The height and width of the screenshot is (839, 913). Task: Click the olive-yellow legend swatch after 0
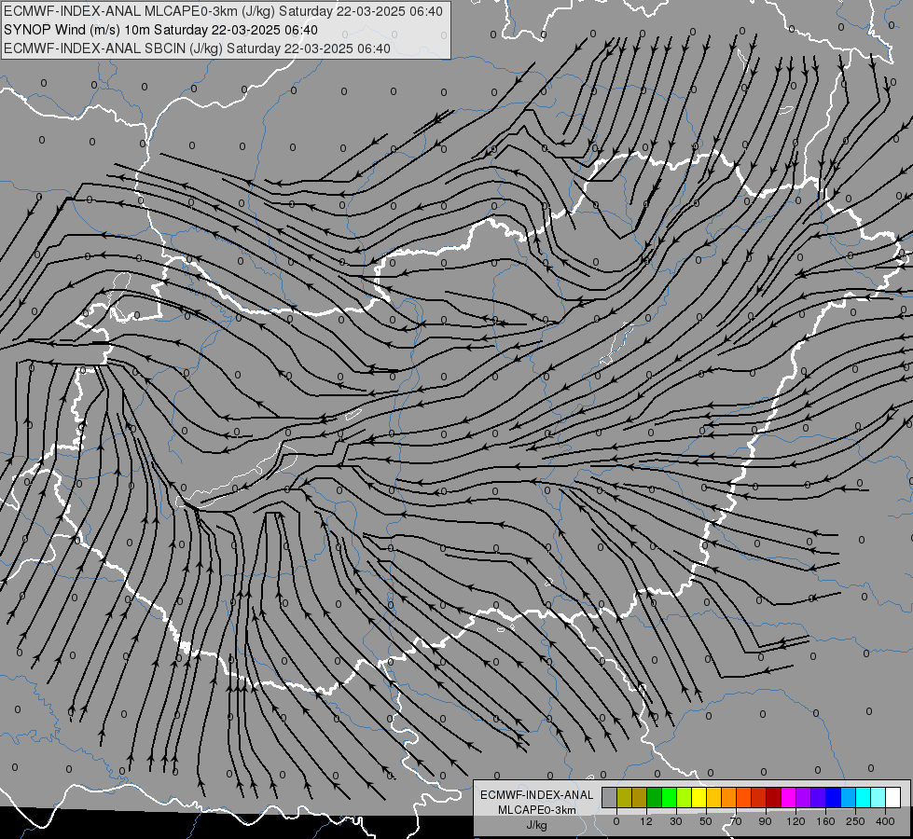[x=625, y=797]
